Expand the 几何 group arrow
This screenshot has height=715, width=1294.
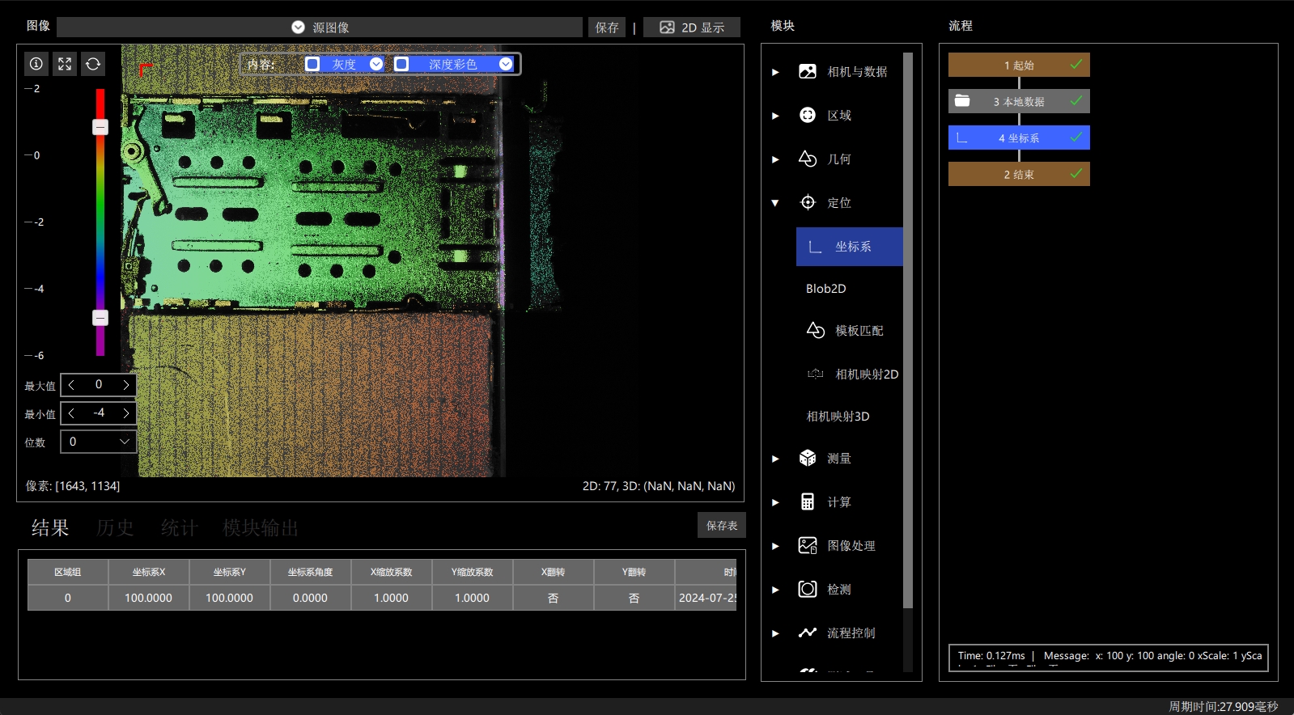pos(775,159)
